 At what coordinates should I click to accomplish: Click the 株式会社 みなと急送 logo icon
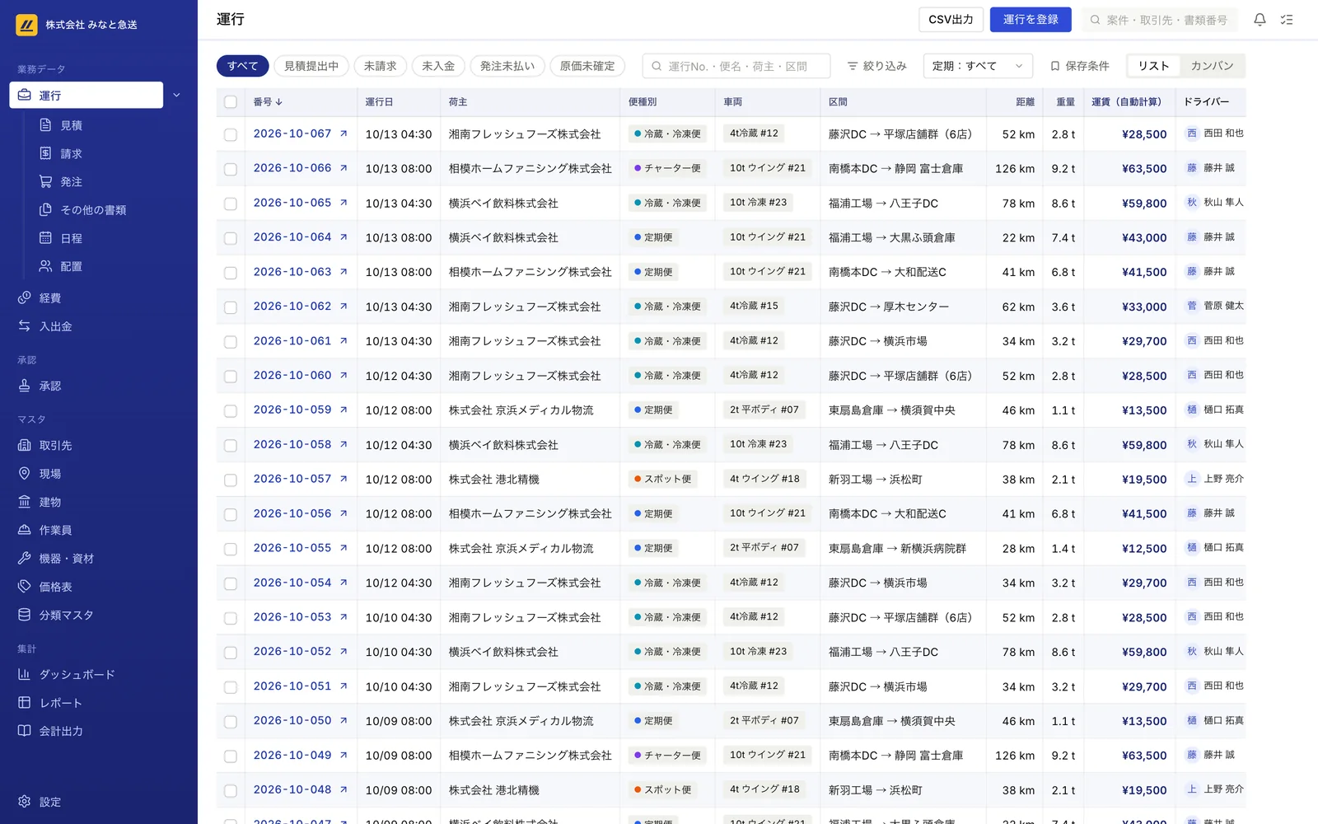(26, 25)
